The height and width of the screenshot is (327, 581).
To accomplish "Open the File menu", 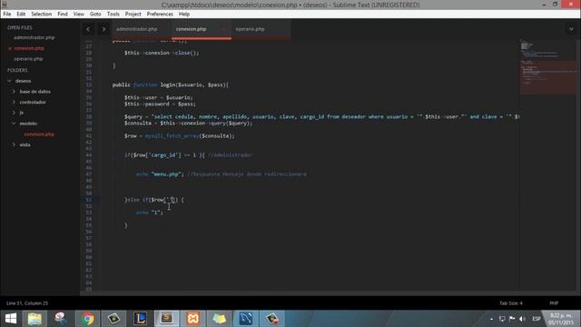I will coord(7,15).
